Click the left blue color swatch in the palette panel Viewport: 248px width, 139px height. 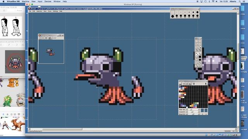click(x=202, y=110)
